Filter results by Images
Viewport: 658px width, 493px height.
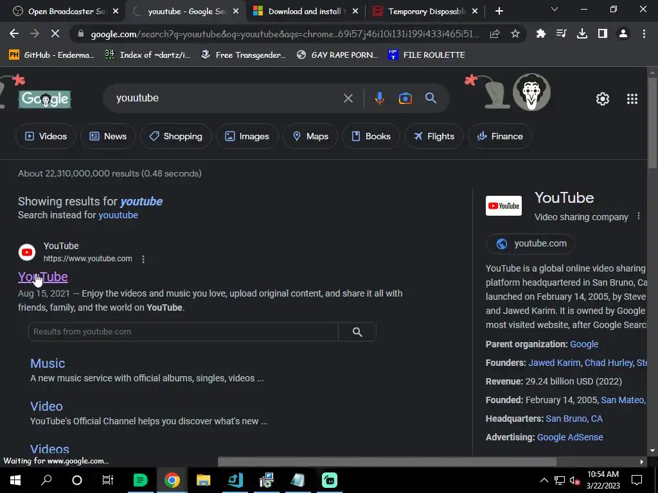click(247, 136)
